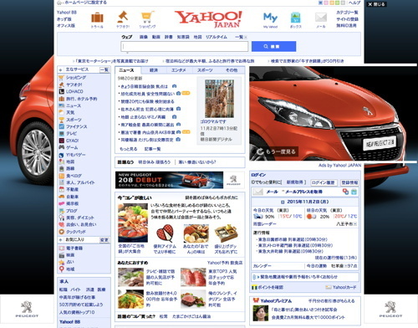Open the giraffe news photo thumbnail
Screen dimensions: 418x328
(219, 99)
